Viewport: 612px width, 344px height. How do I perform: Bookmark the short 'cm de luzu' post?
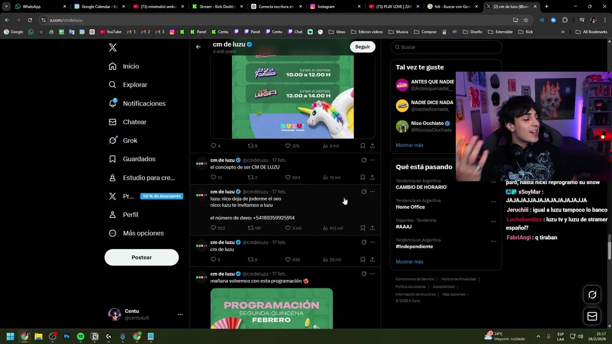363,259
